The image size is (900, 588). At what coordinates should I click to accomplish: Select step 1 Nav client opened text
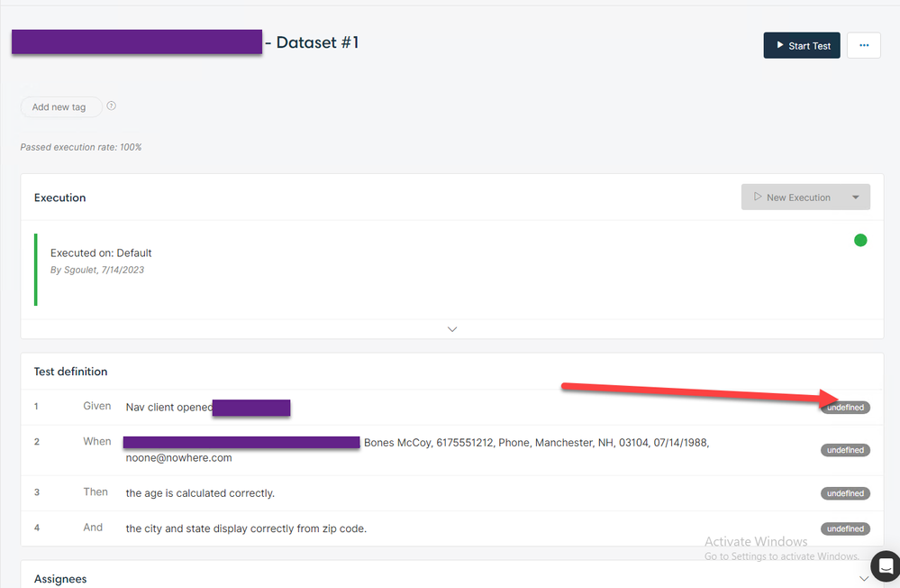coord(169,407)
